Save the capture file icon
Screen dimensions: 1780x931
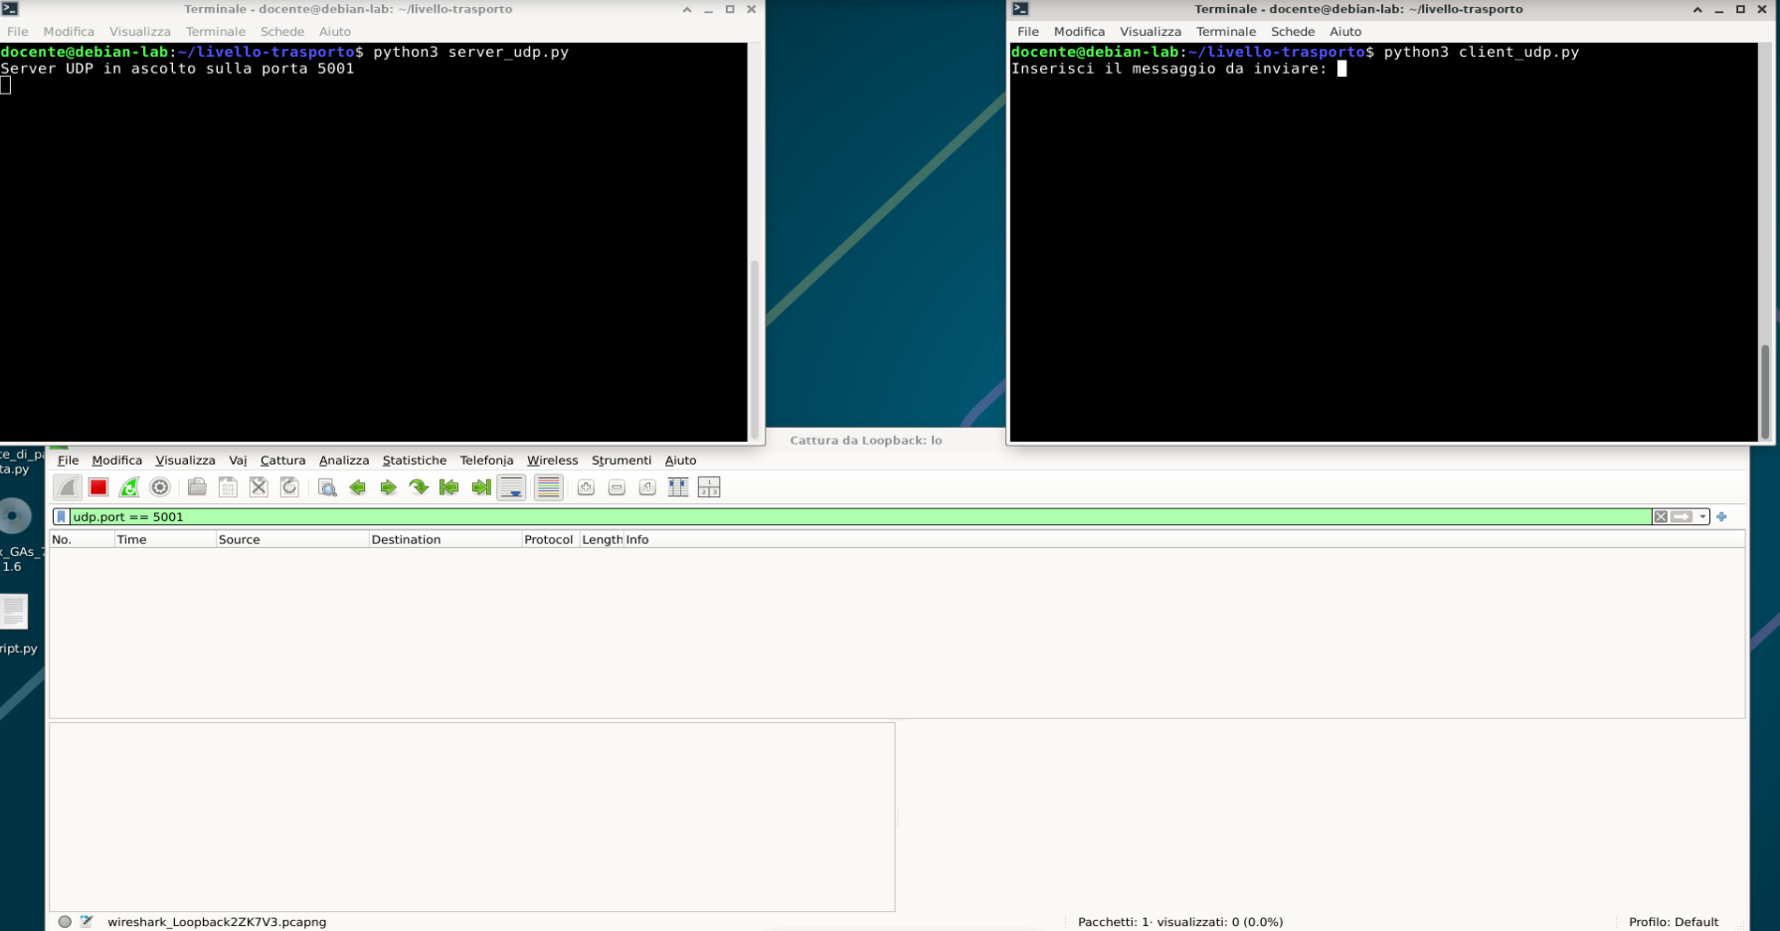(x=228, y=487)
